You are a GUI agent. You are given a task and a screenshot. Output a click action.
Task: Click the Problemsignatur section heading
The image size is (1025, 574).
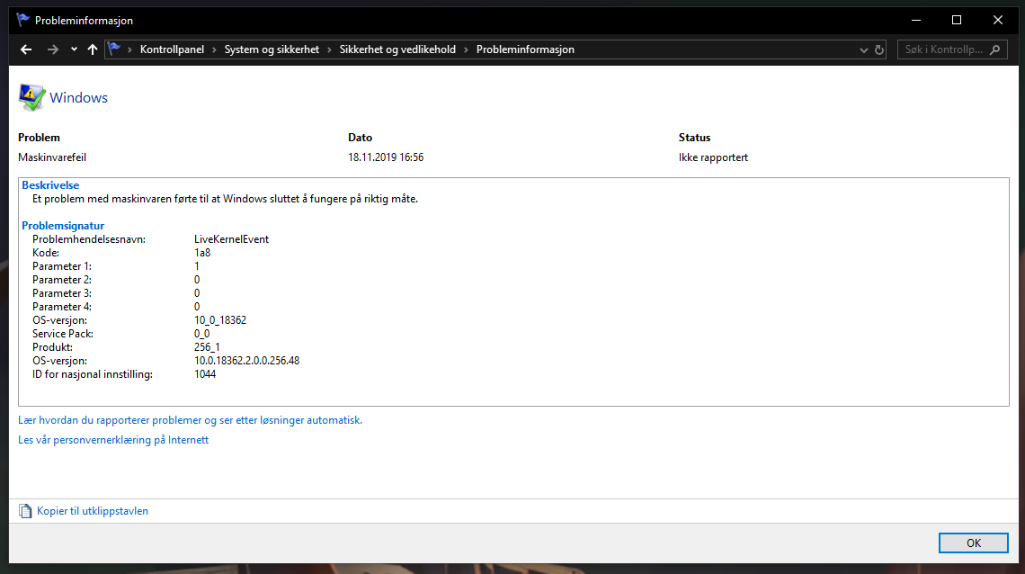coord(63,226)
